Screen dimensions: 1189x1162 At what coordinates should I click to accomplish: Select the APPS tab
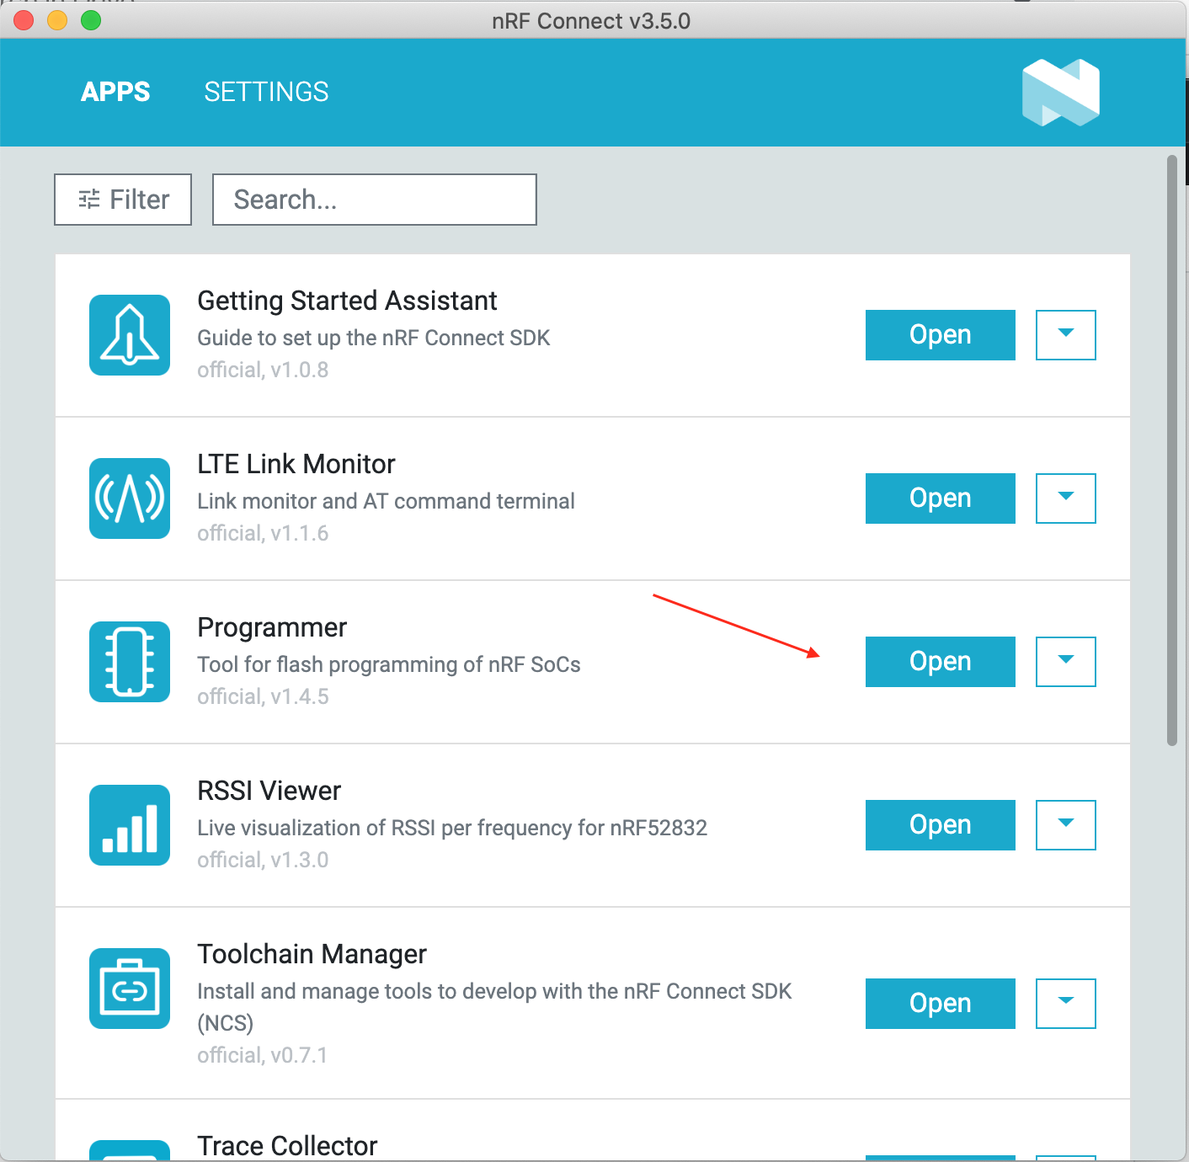(x=115, y=92)
